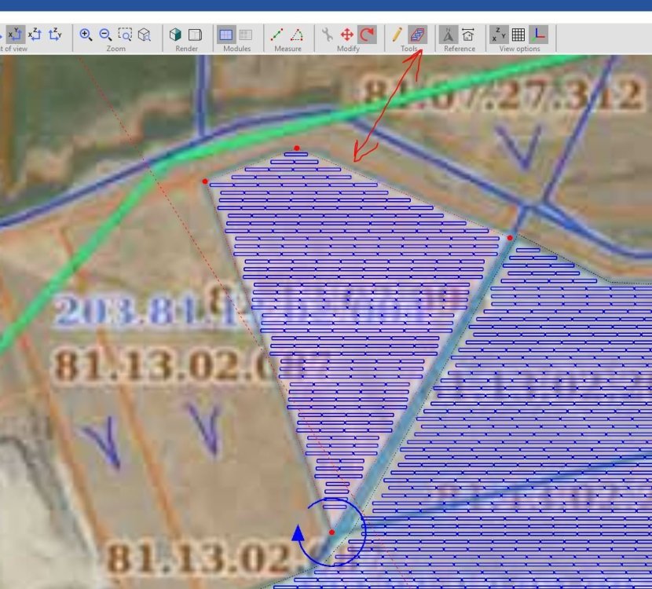Choose the pencil draw tool
This screenshot has width=652, height=589.
(x=397, y=35)
